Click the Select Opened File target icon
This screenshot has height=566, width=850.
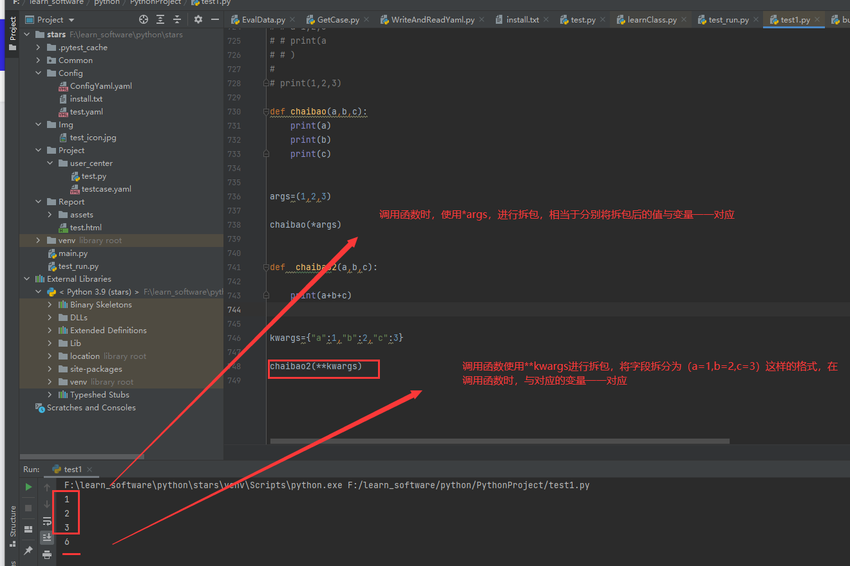click(144, 19)
